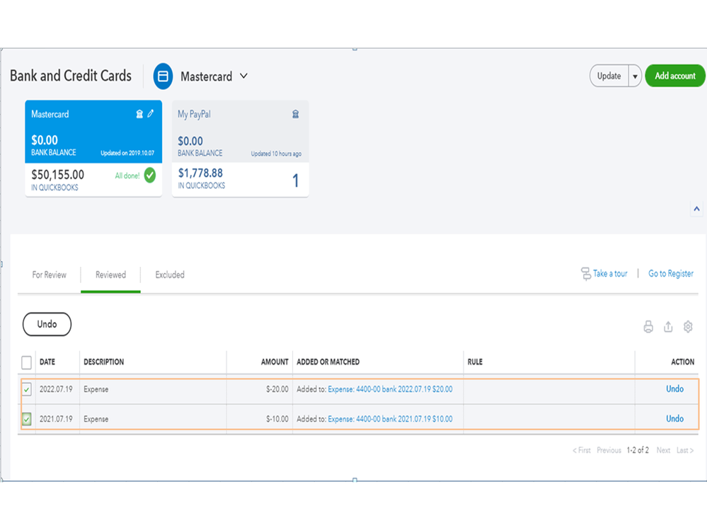This screenshot has height=530, width=707.
Task: Open the Mastercard account selector chevron
Action: pos(243,76)
